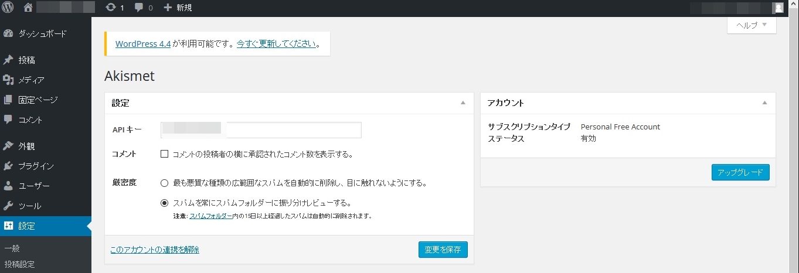Select auto-delete worst spam radio option

165,183
